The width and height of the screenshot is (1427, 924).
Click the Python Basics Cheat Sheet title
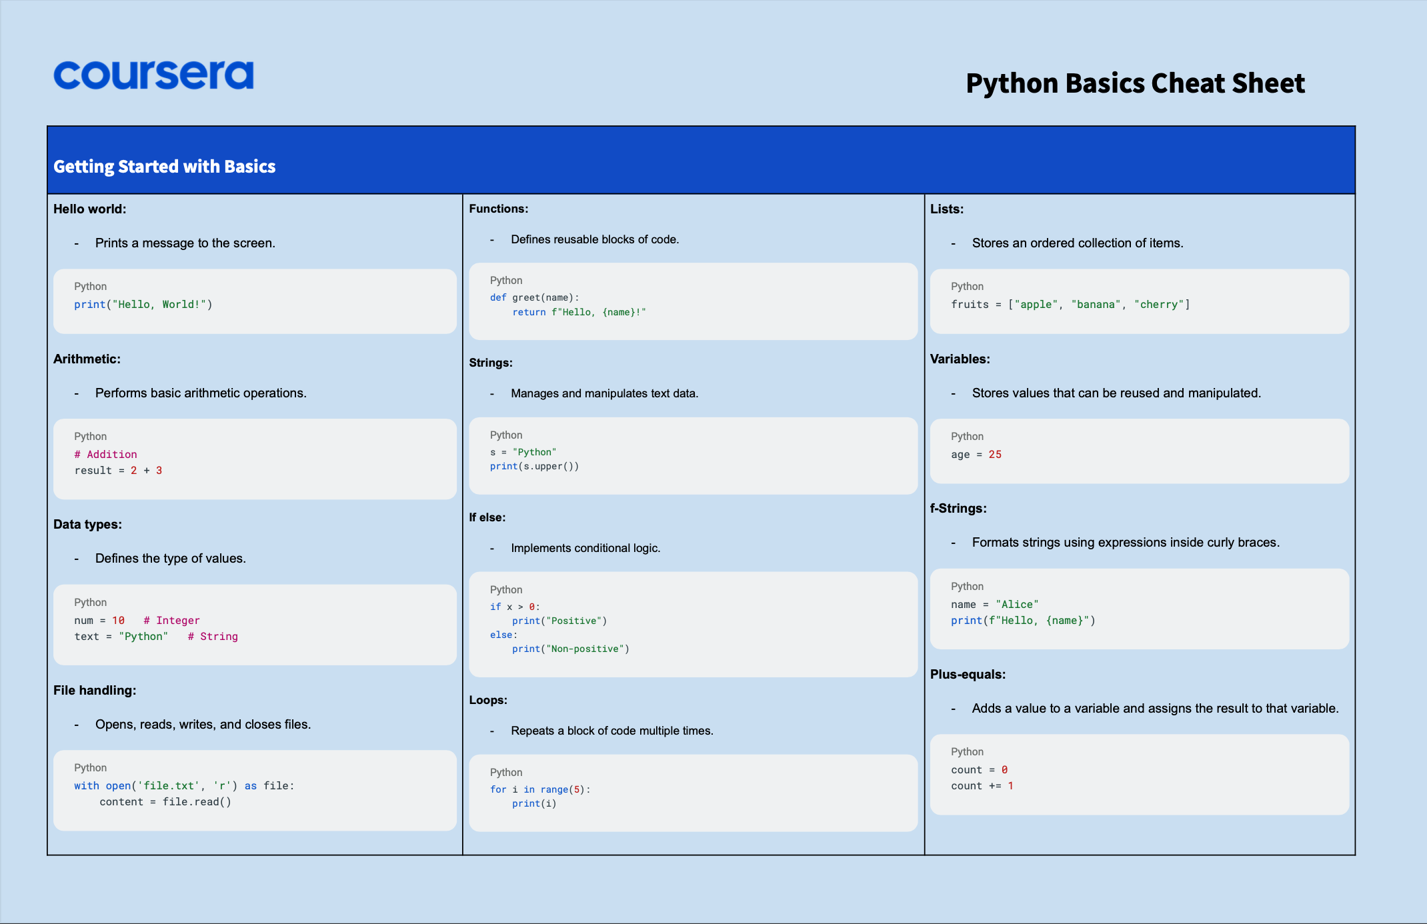pyautogui.click(x=1135, y=83)
